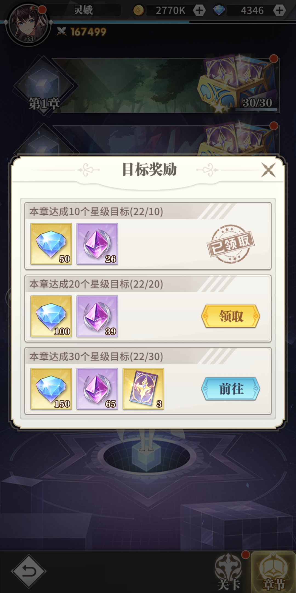Tap the 前往 button for 30-star goal
This screenshot has width=296, height=593.
coord(230,389)
